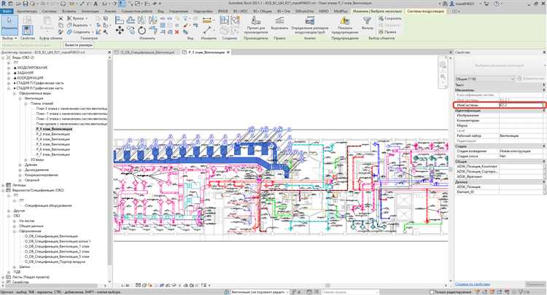Click the Стадия возведения value Новая конструкция
Screen dimensions: 547x295
tap(521, 152)
